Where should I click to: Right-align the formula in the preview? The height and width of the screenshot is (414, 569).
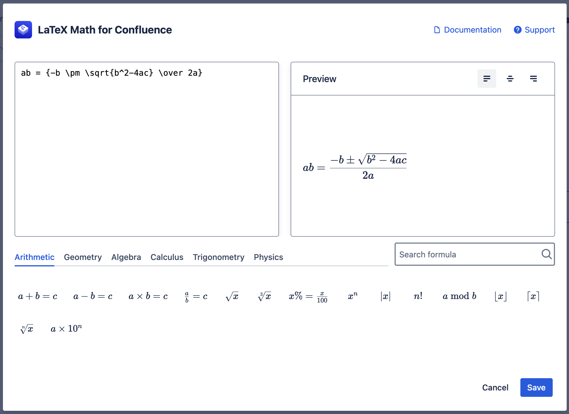click(x=533, y=79)
